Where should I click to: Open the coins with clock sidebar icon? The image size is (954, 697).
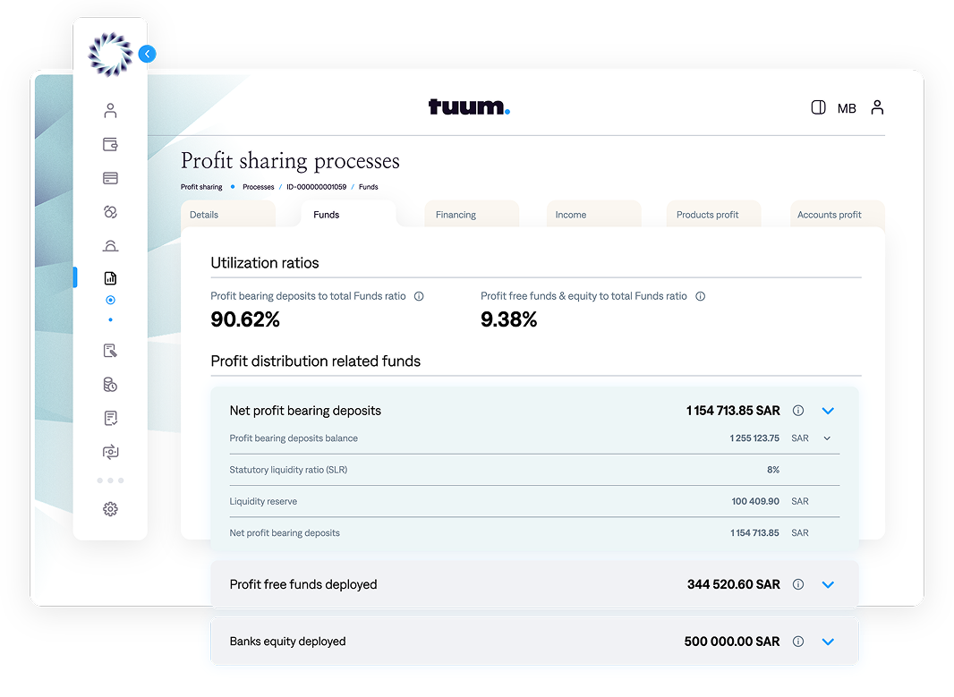click(110, 385)
